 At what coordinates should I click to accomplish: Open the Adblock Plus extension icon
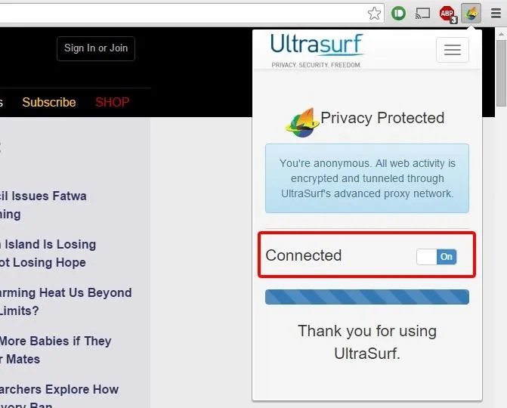pyautogui.click(x=448, y=14)
